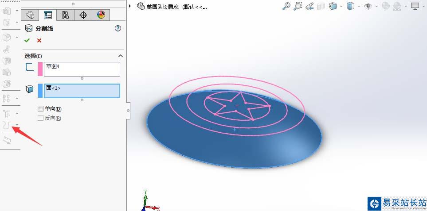Click the Instant3D ruler icon in left toolbar
This screenshot has height=211, width=427.
pos(7,140)
